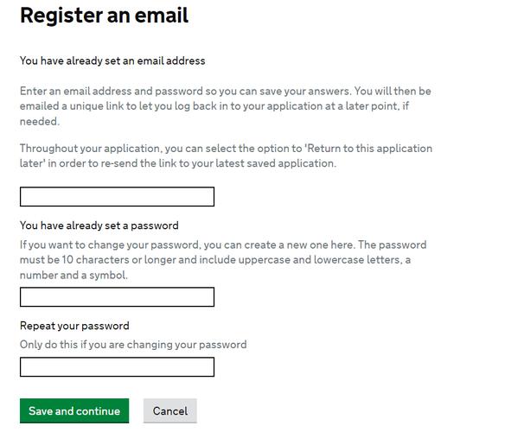Click paragraph starting 'Enter an email address'
This screenshot has height=432, width=524.
[x=226, y=106]
